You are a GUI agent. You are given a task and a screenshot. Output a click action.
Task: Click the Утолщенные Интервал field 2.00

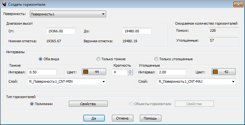172,72
